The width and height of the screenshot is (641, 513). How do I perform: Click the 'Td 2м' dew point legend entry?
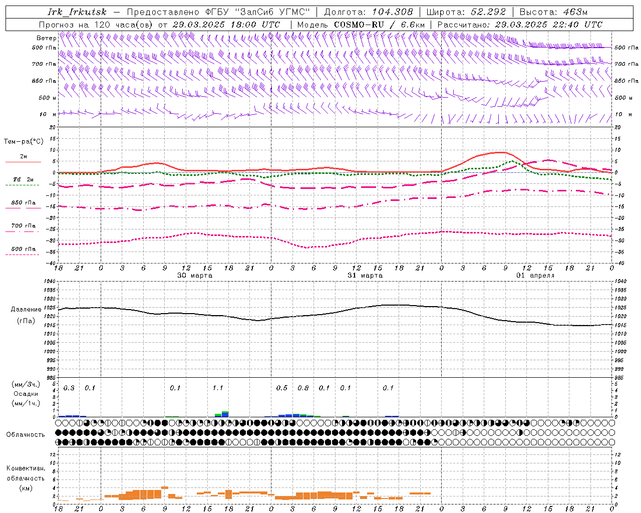pyautogui.click(x=24, y=179)
